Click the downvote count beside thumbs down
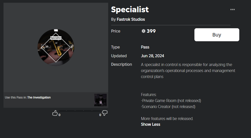The image size is (251, 138). 100,115
